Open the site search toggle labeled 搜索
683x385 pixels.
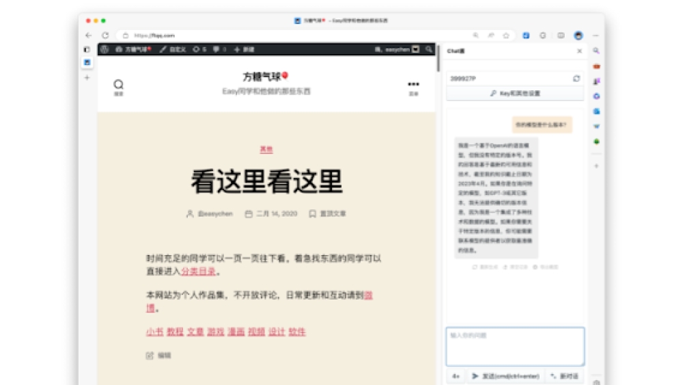[x=118, y=88]
